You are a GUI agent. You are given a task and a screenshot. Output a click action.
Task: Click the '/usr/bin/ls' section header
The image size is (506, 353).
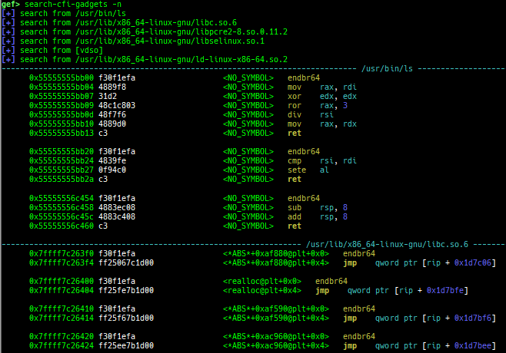(387, 68)
